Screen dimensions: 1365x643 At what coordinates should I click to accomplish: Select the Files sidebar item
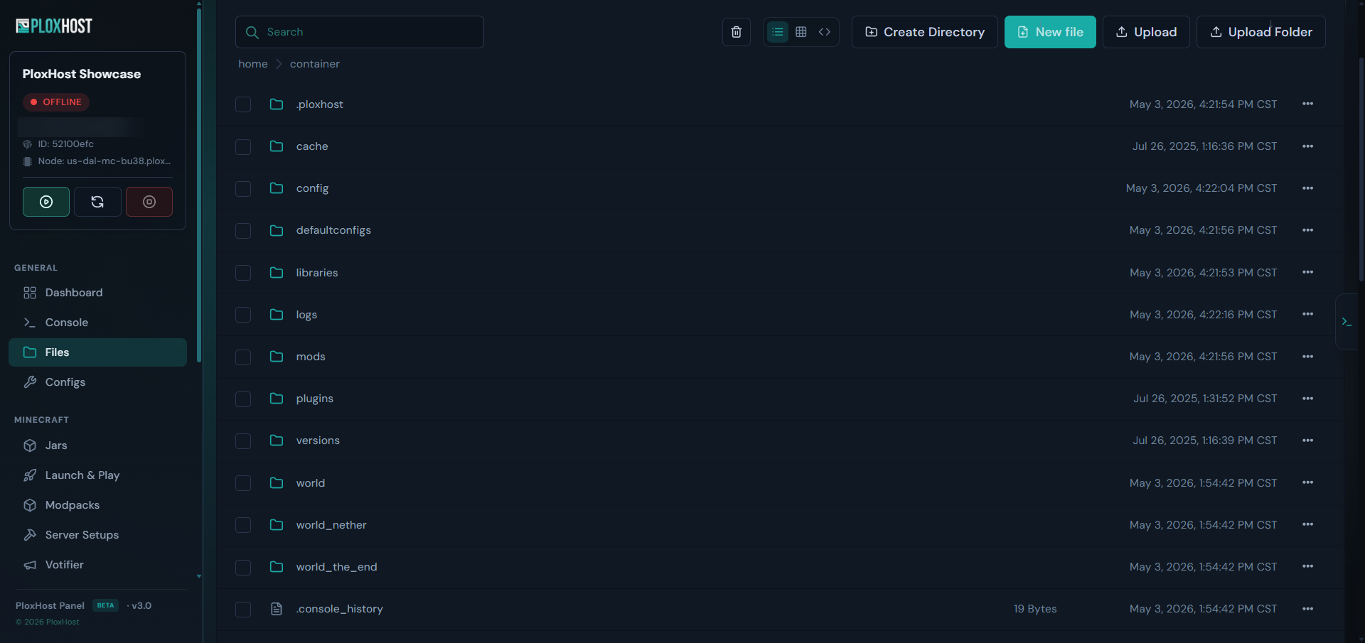coord(98,352)
